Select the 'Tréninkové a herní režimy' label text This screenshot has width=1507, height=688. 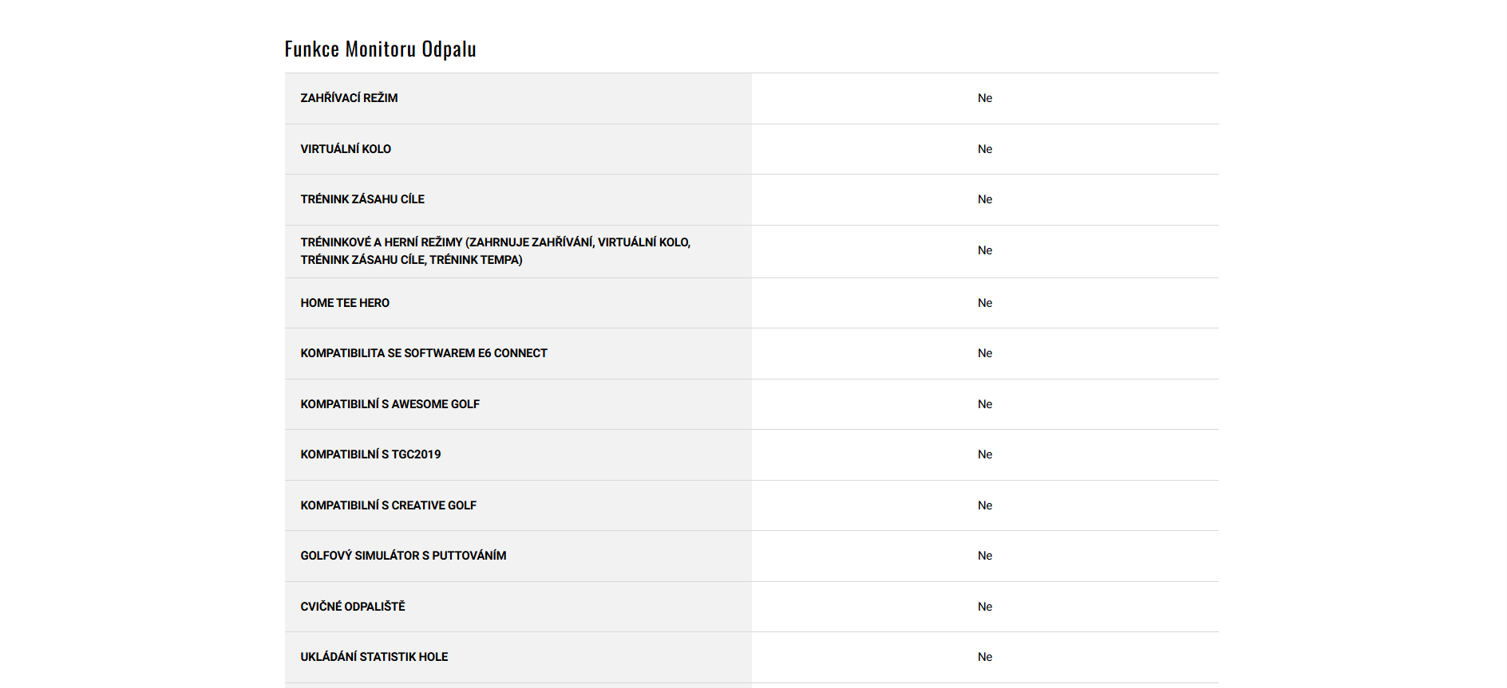click(495, 250)
